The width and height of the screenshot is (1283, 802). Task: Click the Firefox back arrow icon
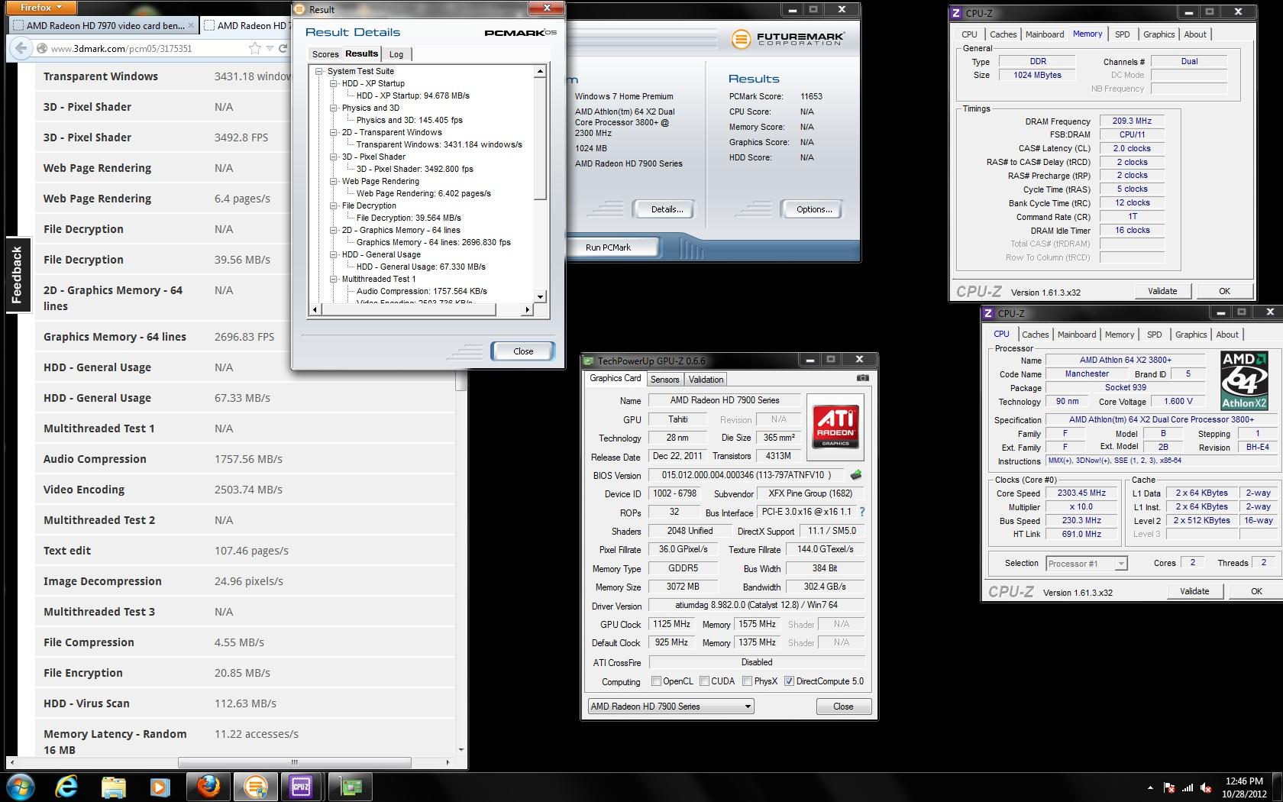pyautogui.click(x=21, y=49)
